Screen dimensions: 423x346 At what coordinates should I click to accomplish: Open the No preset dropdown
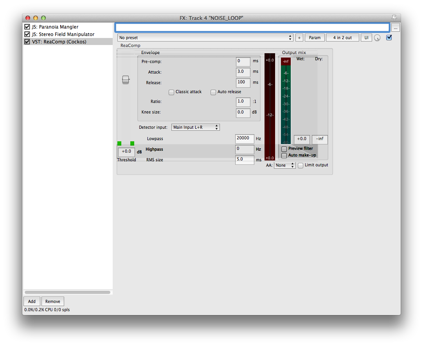coord(205,38)
